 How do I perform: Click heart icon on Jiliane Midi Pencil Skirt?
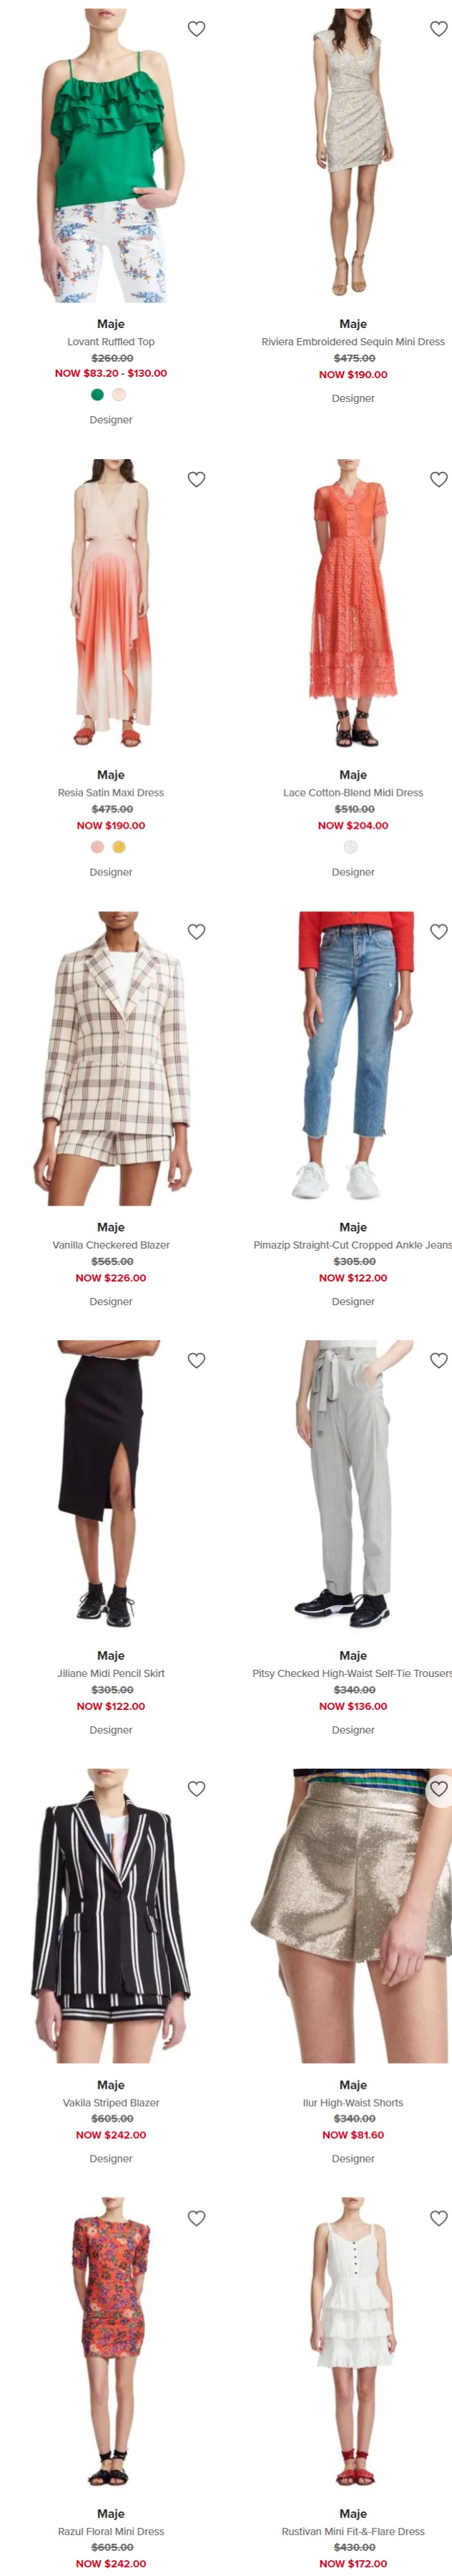coord(197,1360)
